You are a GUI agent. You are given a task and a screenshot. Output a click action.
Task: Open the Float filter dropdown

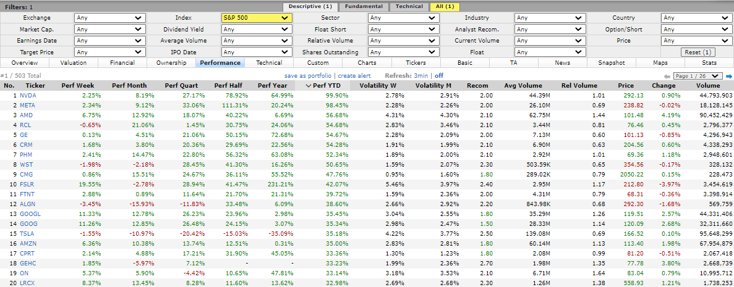point(550,52)
